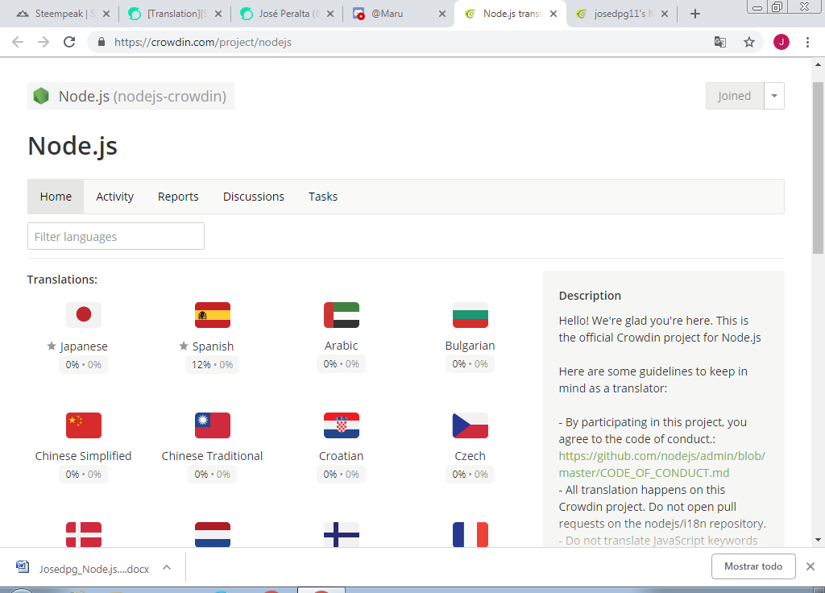This screenshot has height=593, width=825.
Task: Open the Home project tab
Action: [56, 197]
